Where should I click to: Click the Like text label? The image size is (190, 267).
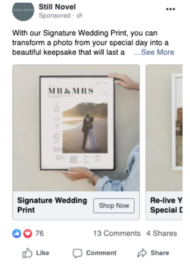click(43, 253)
